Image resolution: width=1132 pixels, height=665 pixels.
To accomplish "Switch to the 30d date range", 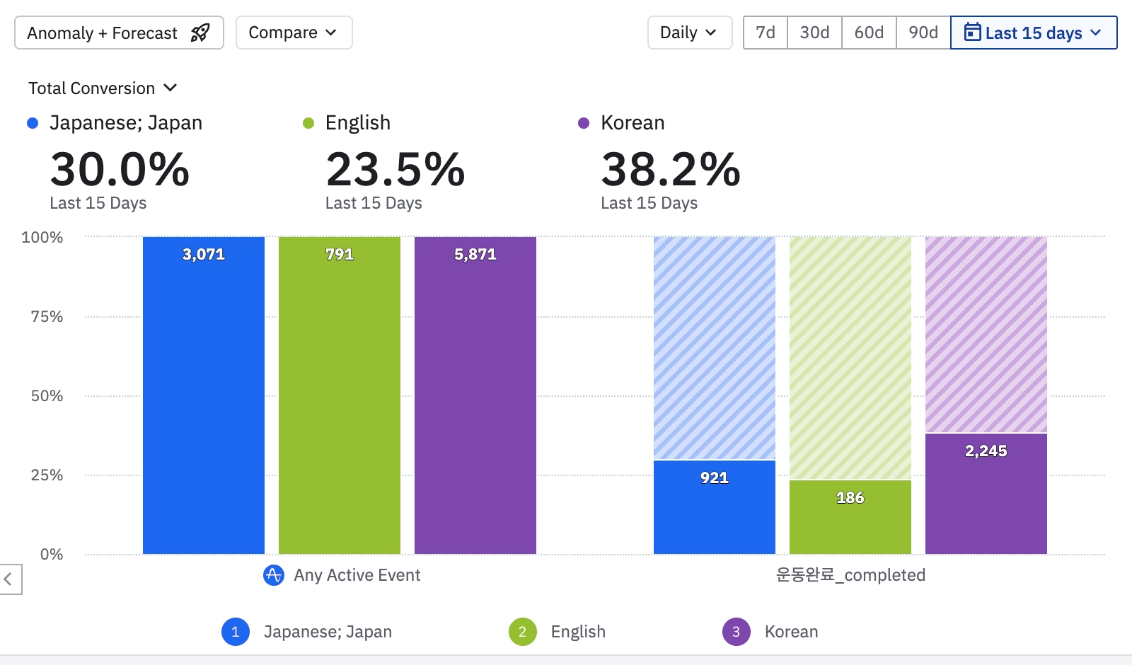I will (x=814, y=33).
